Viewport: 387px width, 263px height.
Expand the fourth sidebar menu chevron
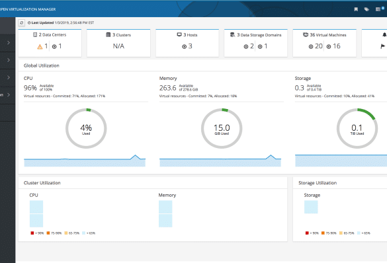(9, 95)
